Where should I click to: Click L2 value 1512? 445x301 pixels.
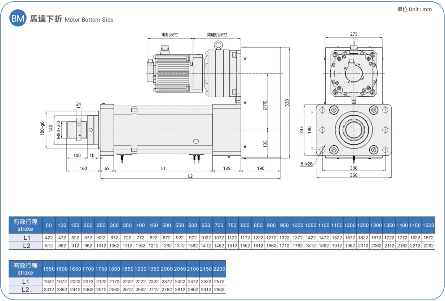tap(232, 246)
